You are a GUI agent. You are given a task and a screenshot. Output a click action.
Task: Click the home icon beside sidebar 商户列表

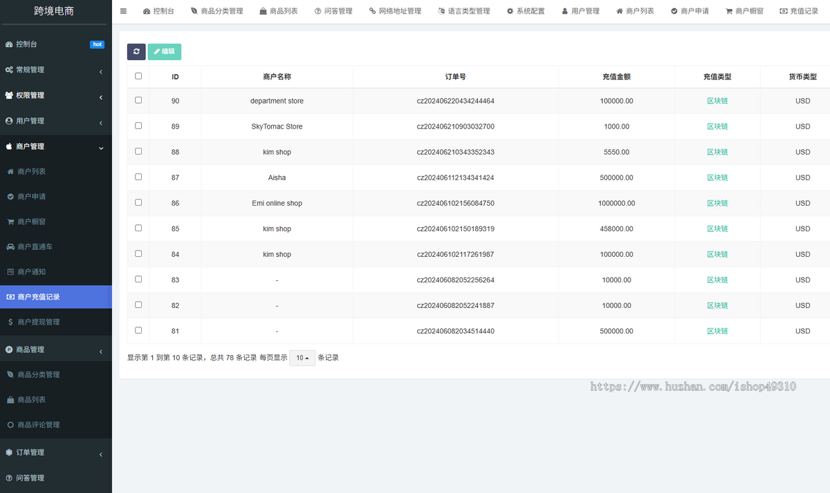[10, 171]
